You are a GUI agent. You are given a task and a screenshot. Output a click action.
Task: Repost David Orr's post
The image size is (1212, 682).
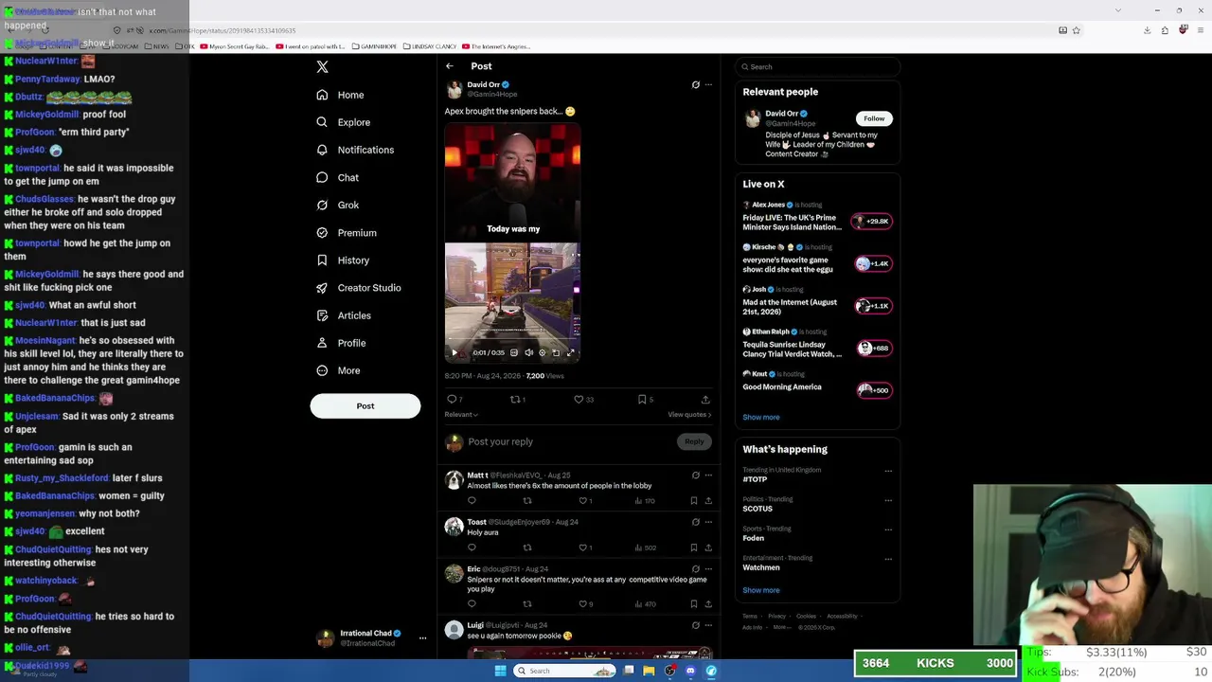click(516, 400)
